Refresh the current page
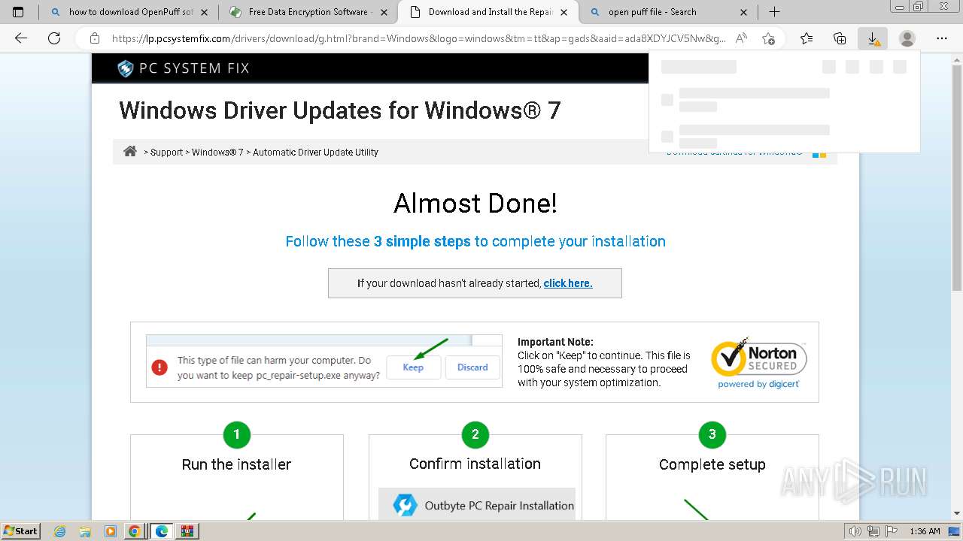 tap(53, 38)
